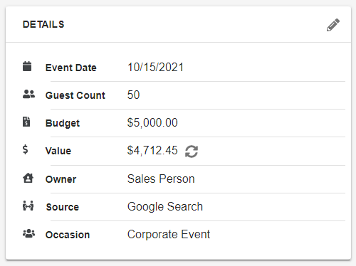This screenshot has width=356, height=266.
Task: Select the guest count value 50
Action: point(133,95)
